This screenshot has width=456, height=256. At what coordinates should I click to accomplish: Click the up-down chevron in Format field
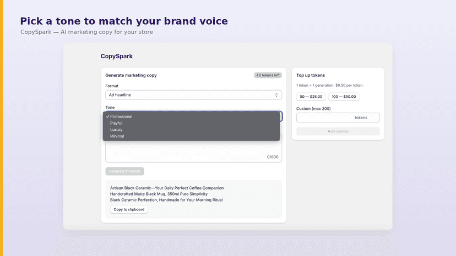tap(276, 95)
